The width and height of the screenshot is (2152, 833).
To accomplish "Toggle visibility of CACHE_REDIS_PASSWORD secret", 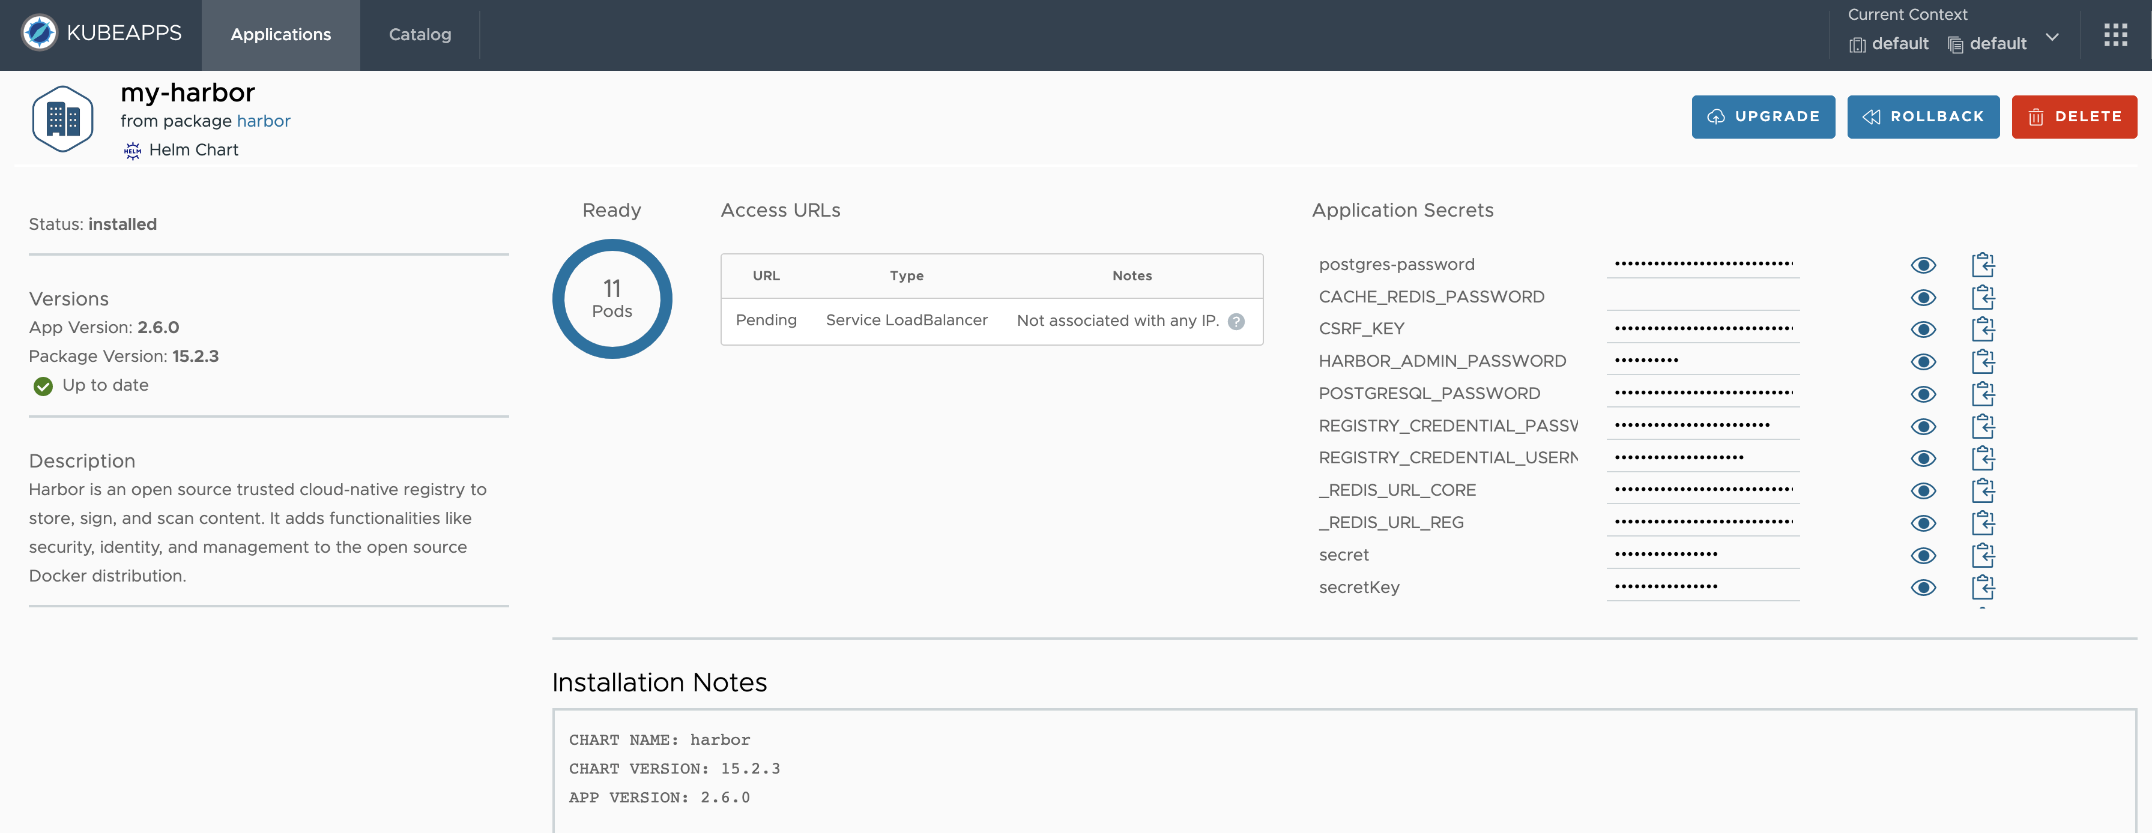I will [1923, 296].
